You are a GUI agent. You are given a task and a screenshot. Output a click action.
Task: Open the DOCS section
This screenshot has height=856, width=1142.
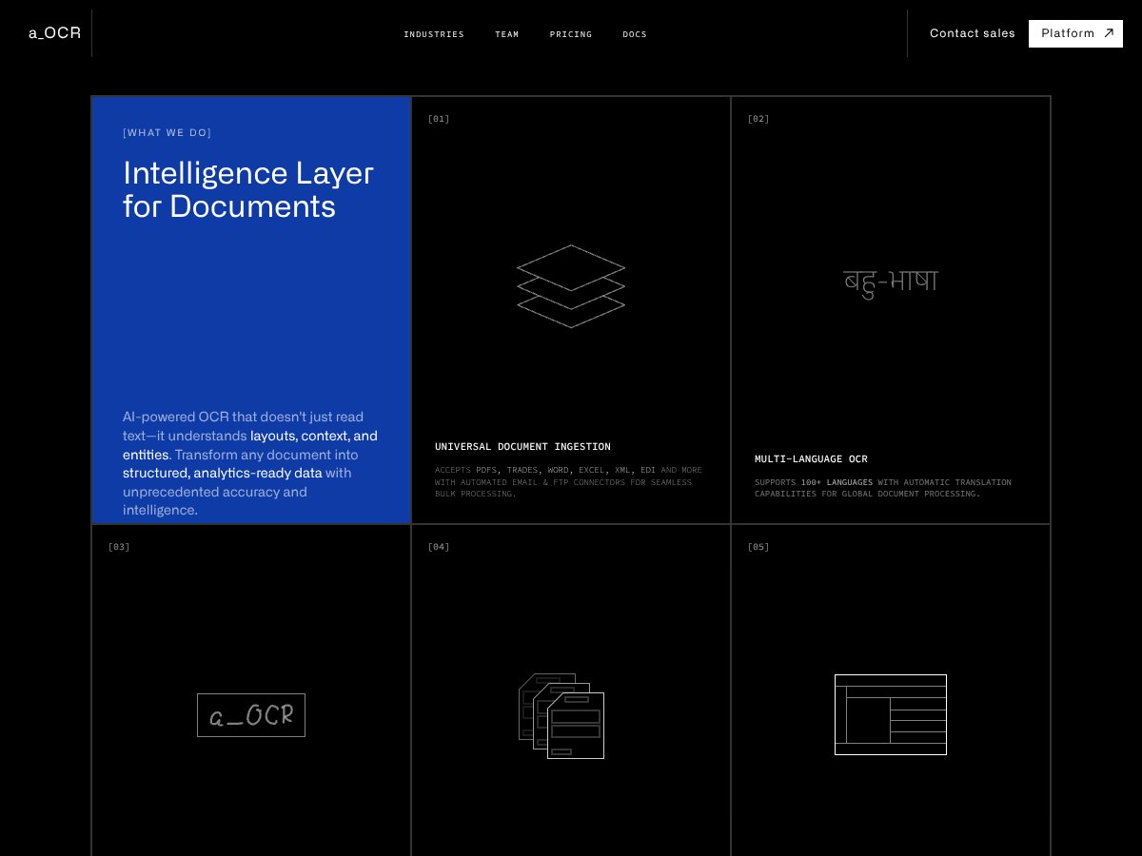click(x=635, y=34)
